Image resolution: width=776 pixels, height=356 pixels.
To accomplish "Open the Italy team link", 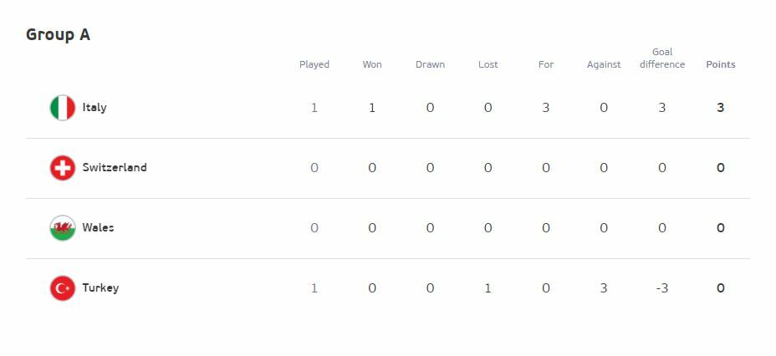I will [94, 108].
